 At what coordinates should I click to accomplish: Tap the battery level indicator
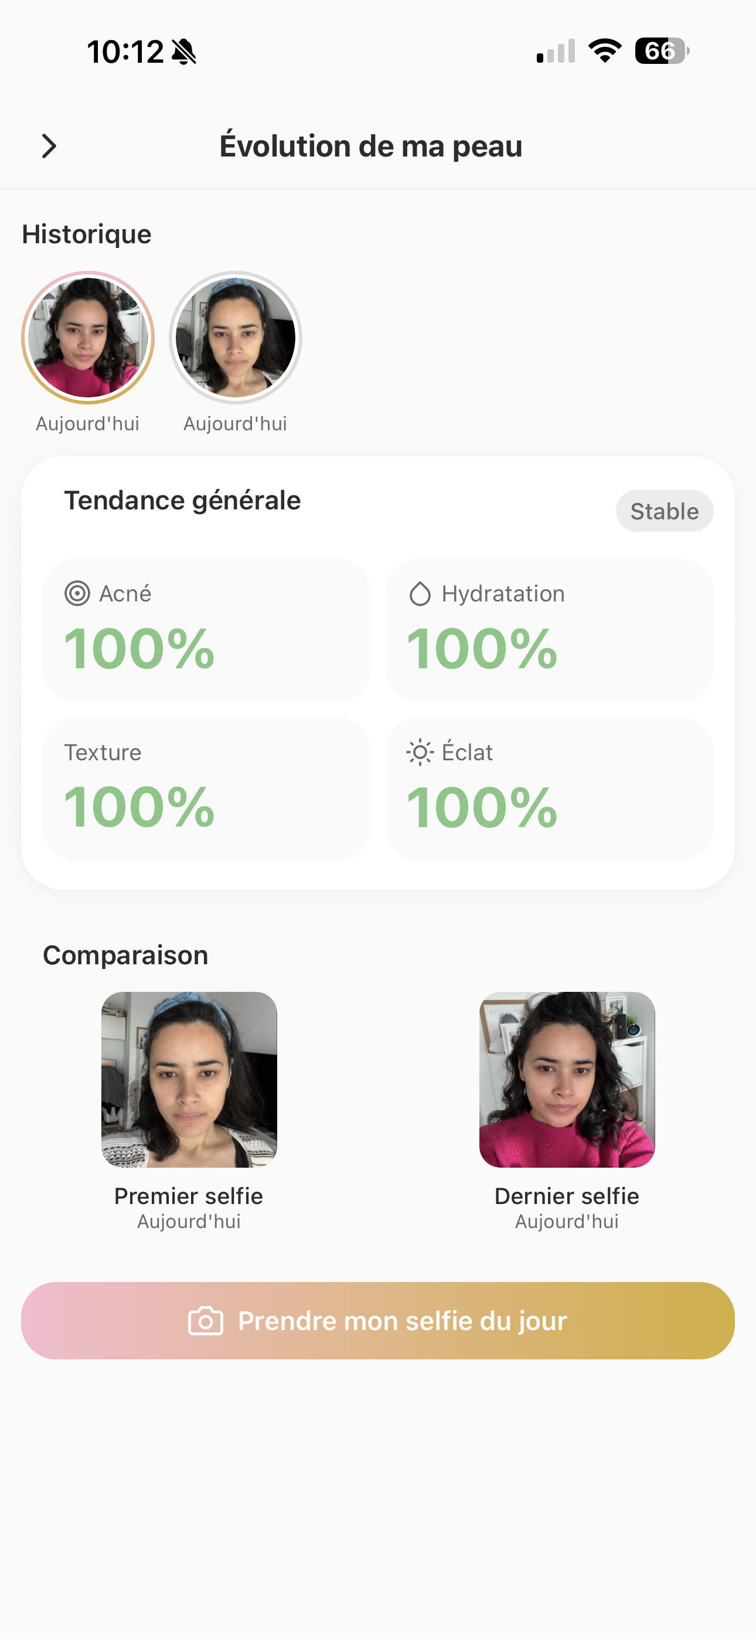[662, 51]
